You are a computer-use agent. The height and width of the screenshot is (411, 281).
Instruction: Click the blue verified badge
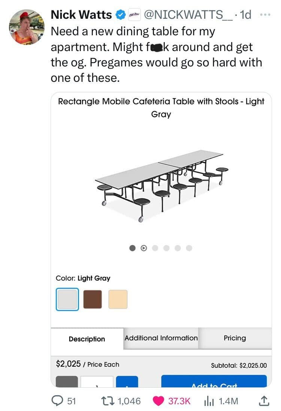(x=120, y=15)
